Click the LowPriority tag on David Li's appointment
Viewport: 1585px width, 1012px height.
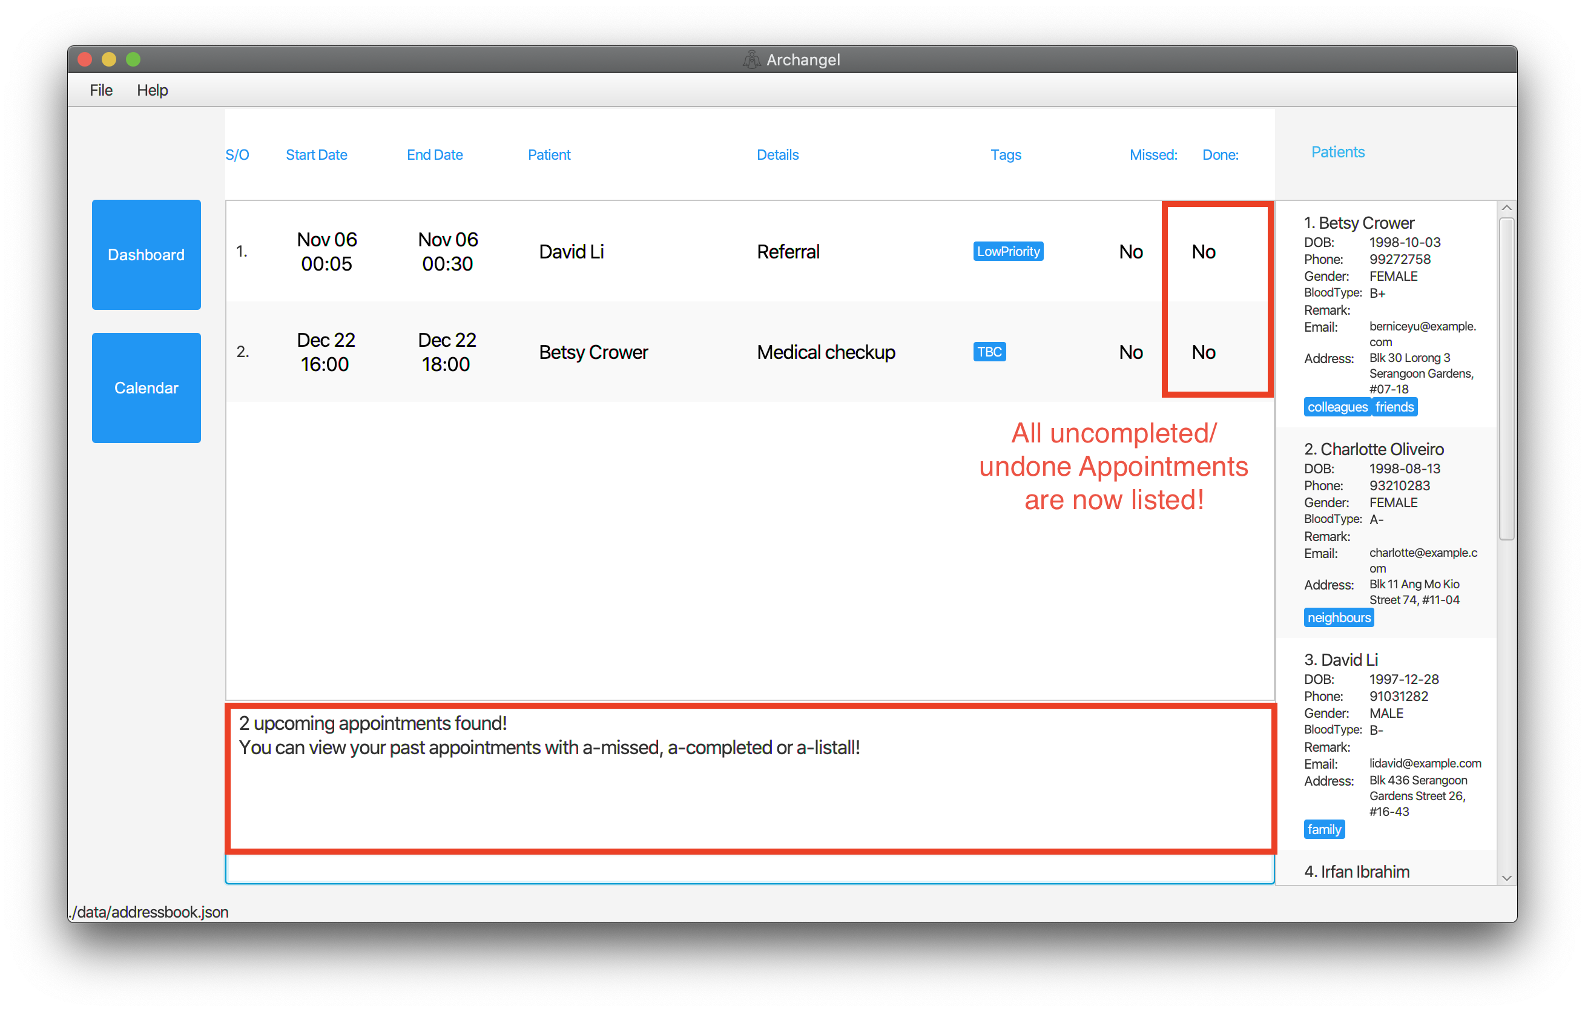(1008, 251)
